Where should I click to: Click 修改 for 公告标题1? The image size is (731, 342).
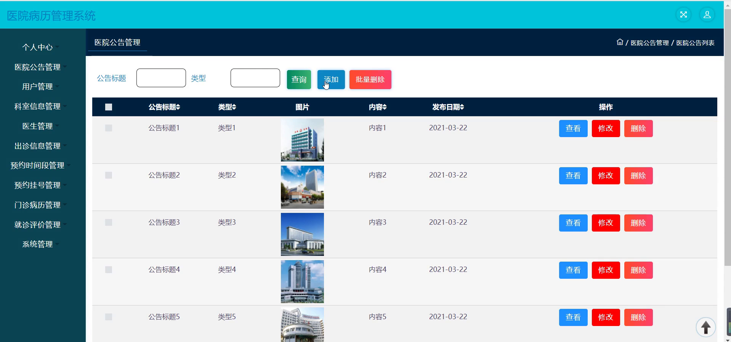tap(606, 128)
